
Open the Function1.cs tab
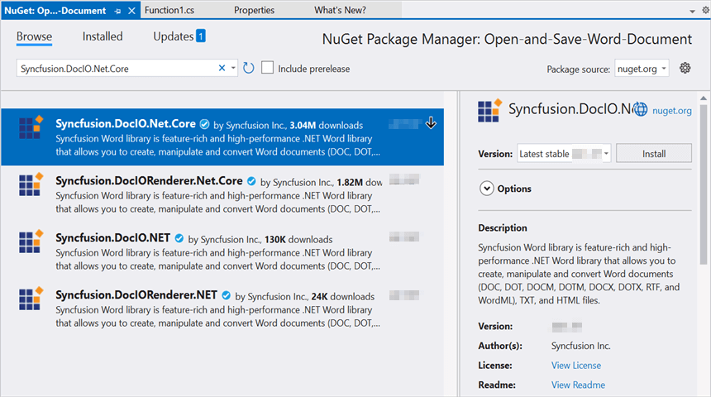tap(169, 10)
